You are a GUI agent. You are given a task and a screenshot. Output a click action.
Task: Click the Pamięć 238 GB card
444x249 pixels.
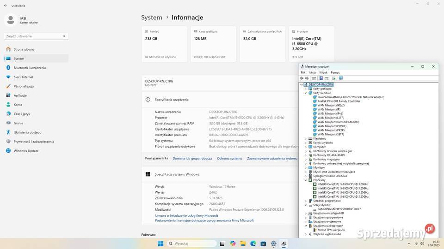pyautogui.click(x=164, y=44)
